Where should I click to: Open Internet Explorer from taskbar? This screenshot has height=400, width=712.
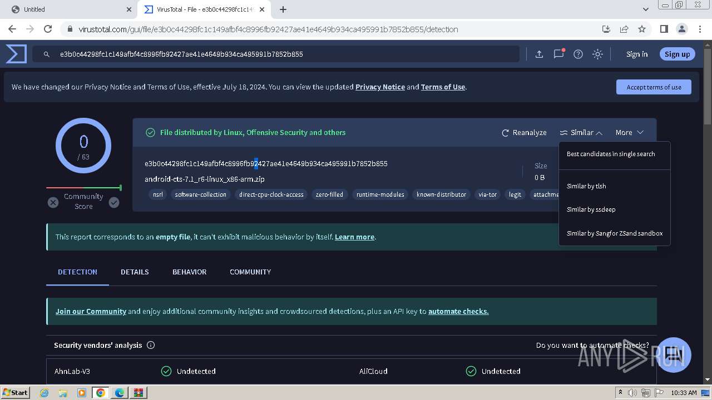(44, 393)
